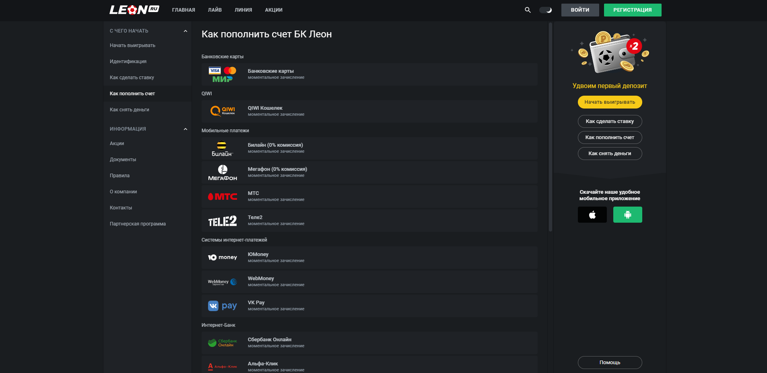Click the ВОЙТИ button

pyautogui.click(x=580, y=10)
